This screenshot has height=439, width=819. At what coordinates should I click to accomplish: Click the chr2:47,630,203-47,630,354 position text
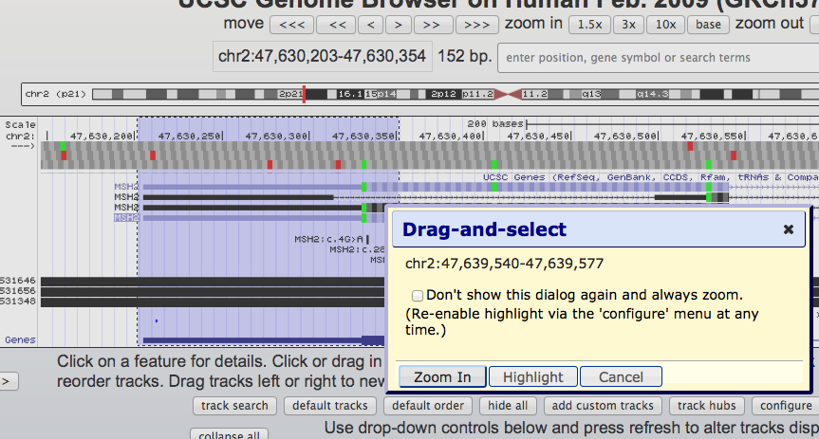pyautogui.click(x=323, y=56)
